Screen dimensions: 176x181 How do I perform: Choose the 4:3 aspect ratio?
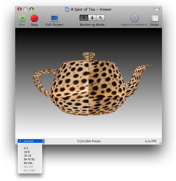pyautogui.click(x=30, y=148)
